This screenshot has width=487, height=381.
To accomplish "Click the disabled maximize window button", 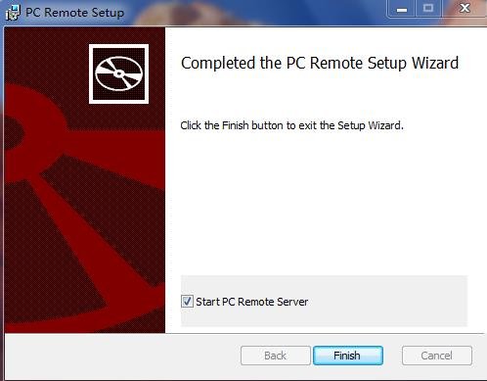I will [x=428, y=9].
